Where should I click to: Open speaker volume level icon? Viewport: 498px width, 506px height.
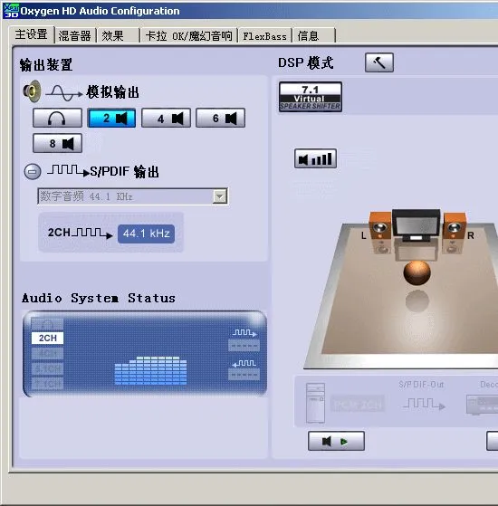315,158
